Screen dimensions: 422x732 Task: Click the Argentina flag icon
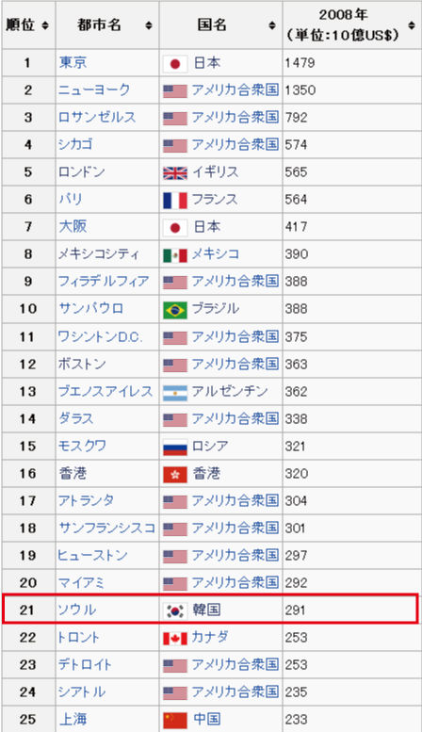click(175, 393)
